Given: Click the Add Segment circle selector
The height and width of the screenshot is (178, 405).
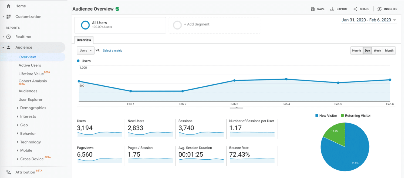Looking at the screenshot, I should coord(177,25).
